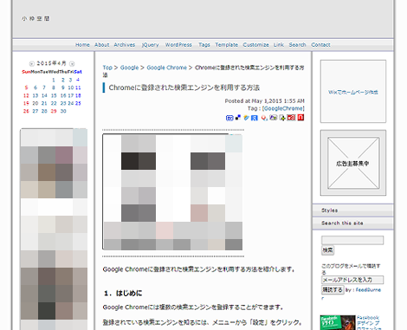The height and width of the screenshot is (330, 407).
Task: Select calendar day 30
Action: point(63,111)
